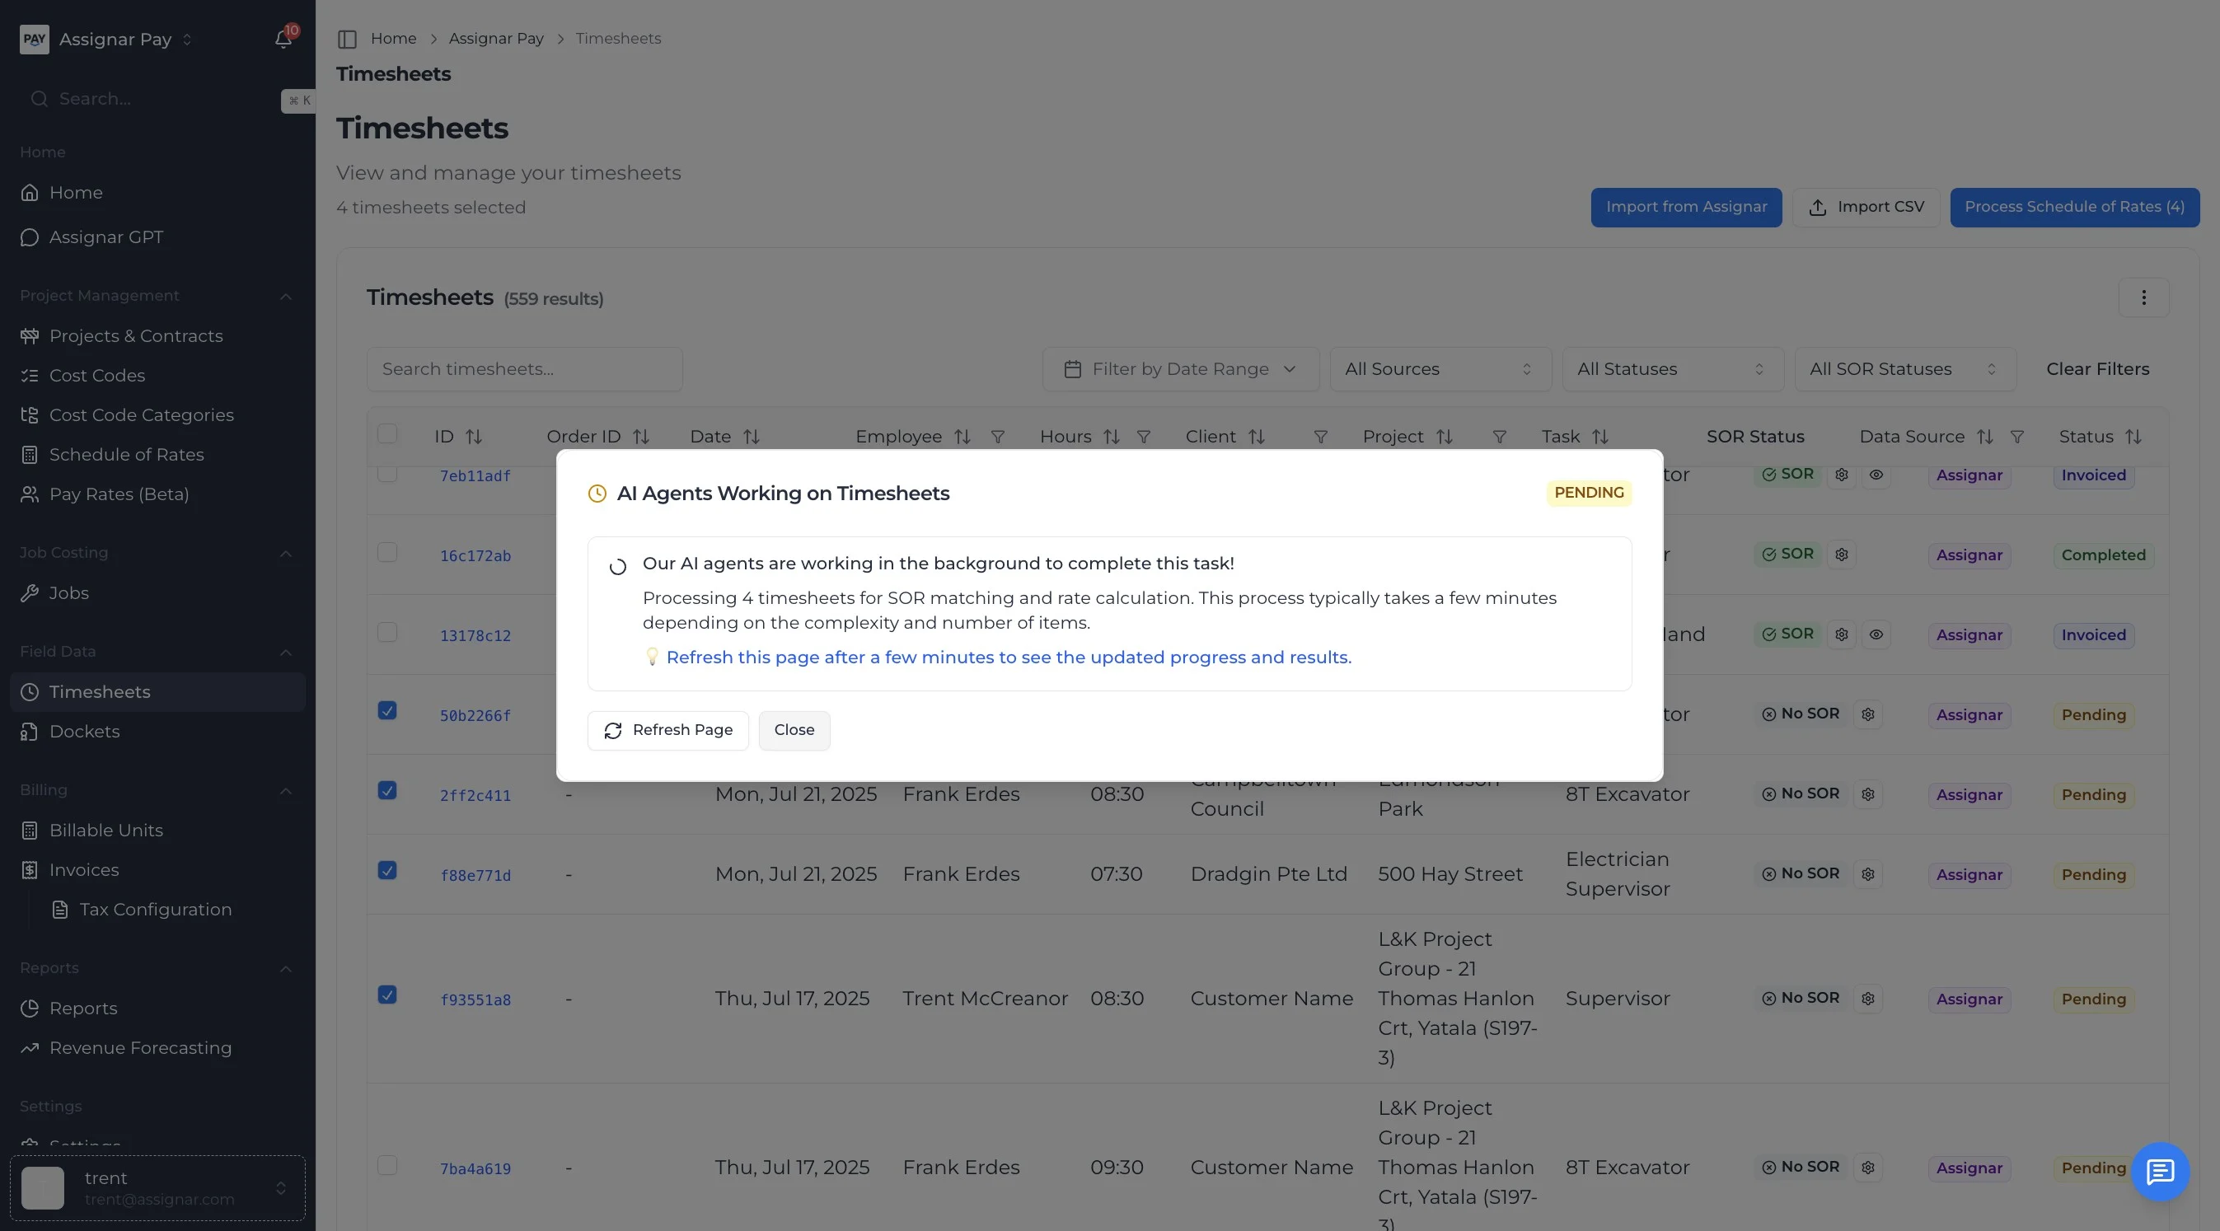The height and width of the screenshot is (1231, 2220).
Task: Click the gear icon beside f93551a8 No SOR
Action: pos(1867,999)
